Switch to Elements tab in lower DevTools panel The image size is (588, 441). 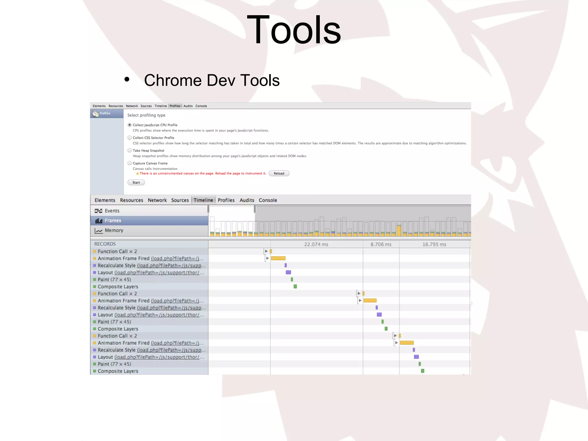(105, 200)
